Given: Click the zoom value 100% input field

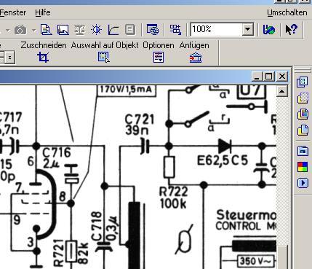Looking at the screenshot, I should (217, 29).
